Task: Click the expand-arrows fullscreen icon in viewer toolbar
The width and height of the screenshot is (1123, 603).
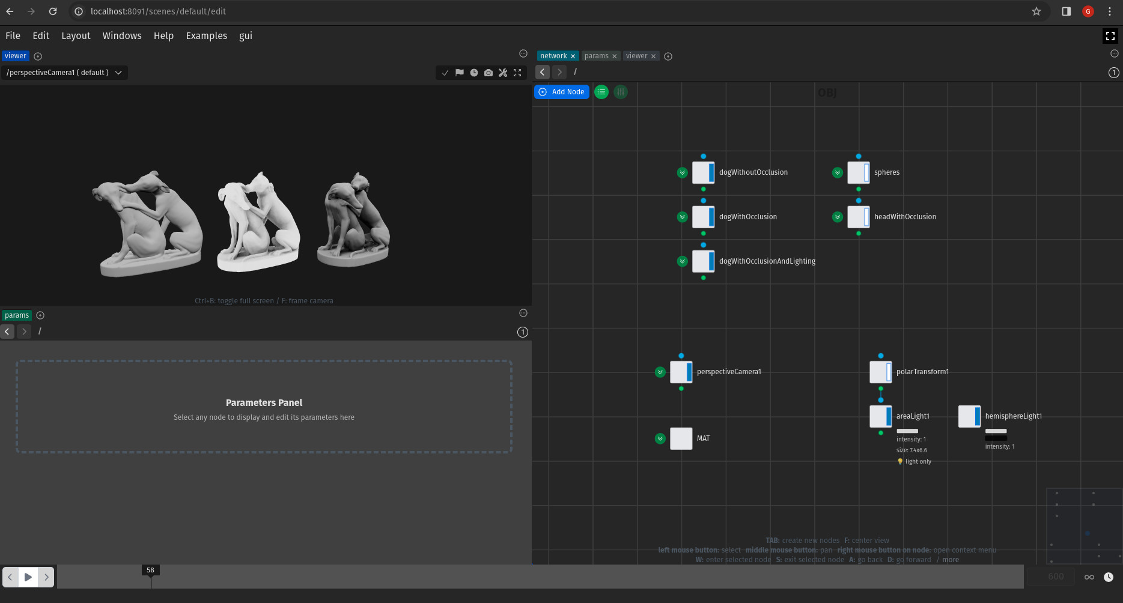Action: coord(517,73)
